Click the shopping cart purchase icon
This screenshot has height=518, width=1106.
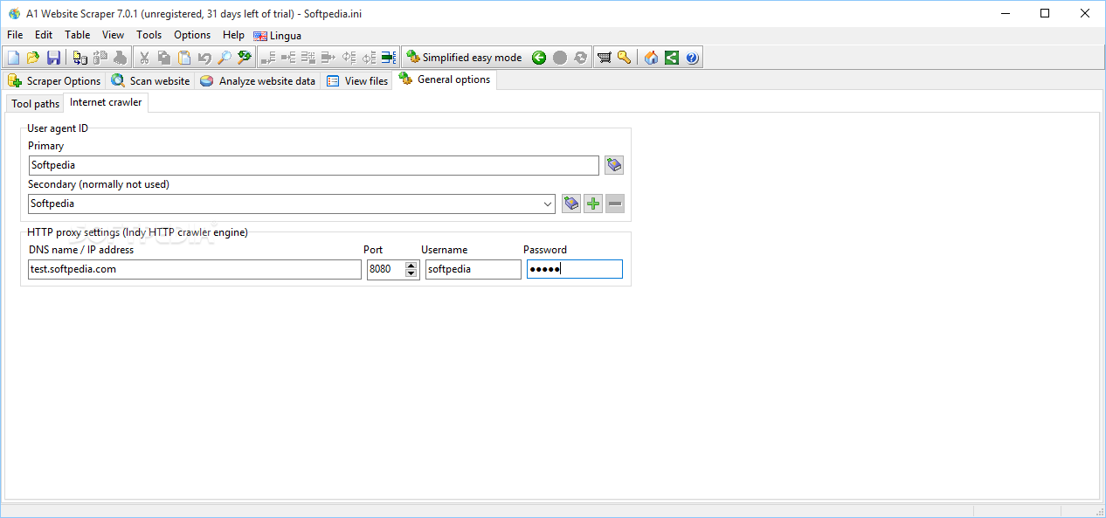[x=604, y=58]
